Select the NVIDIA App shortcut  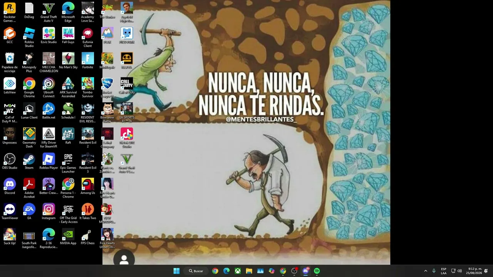(x=68, y=237)
